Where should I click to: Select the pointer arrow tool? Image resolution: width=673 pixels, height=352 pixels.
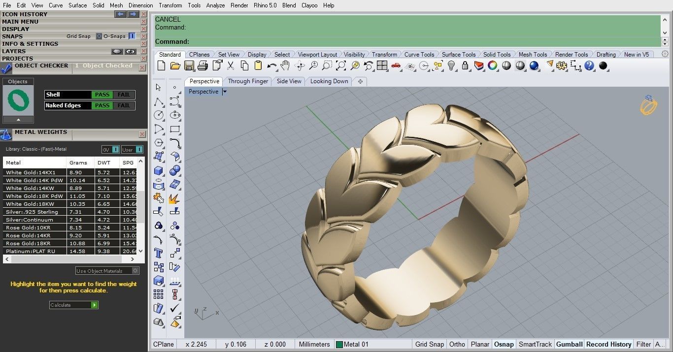pyautogui.click(x=159, y=87)
